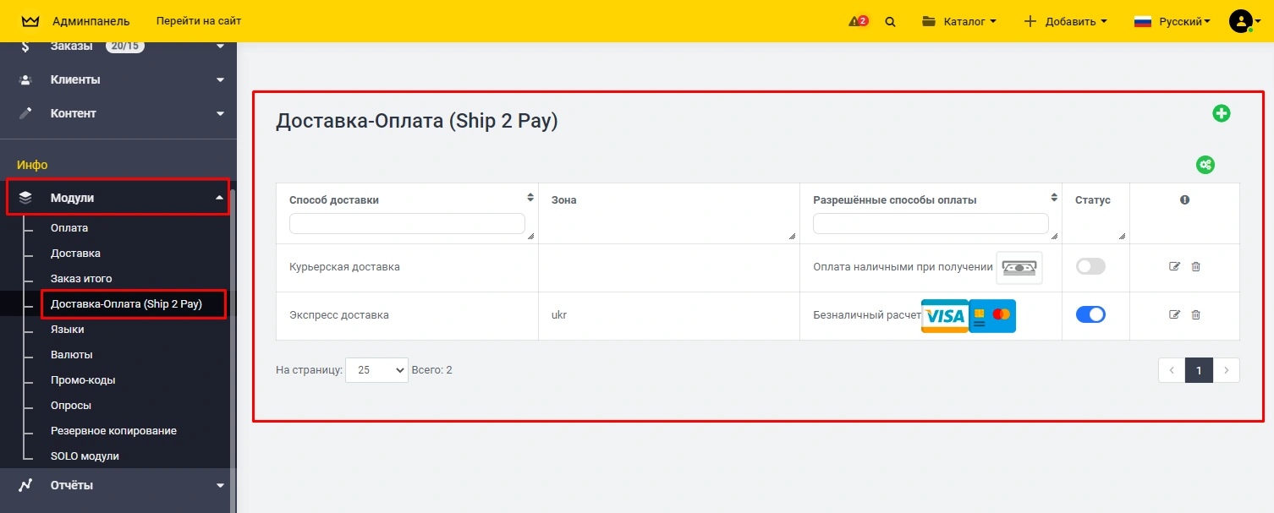
Task: Click the Перейти на сайт link
Action: tap(199, 21)
